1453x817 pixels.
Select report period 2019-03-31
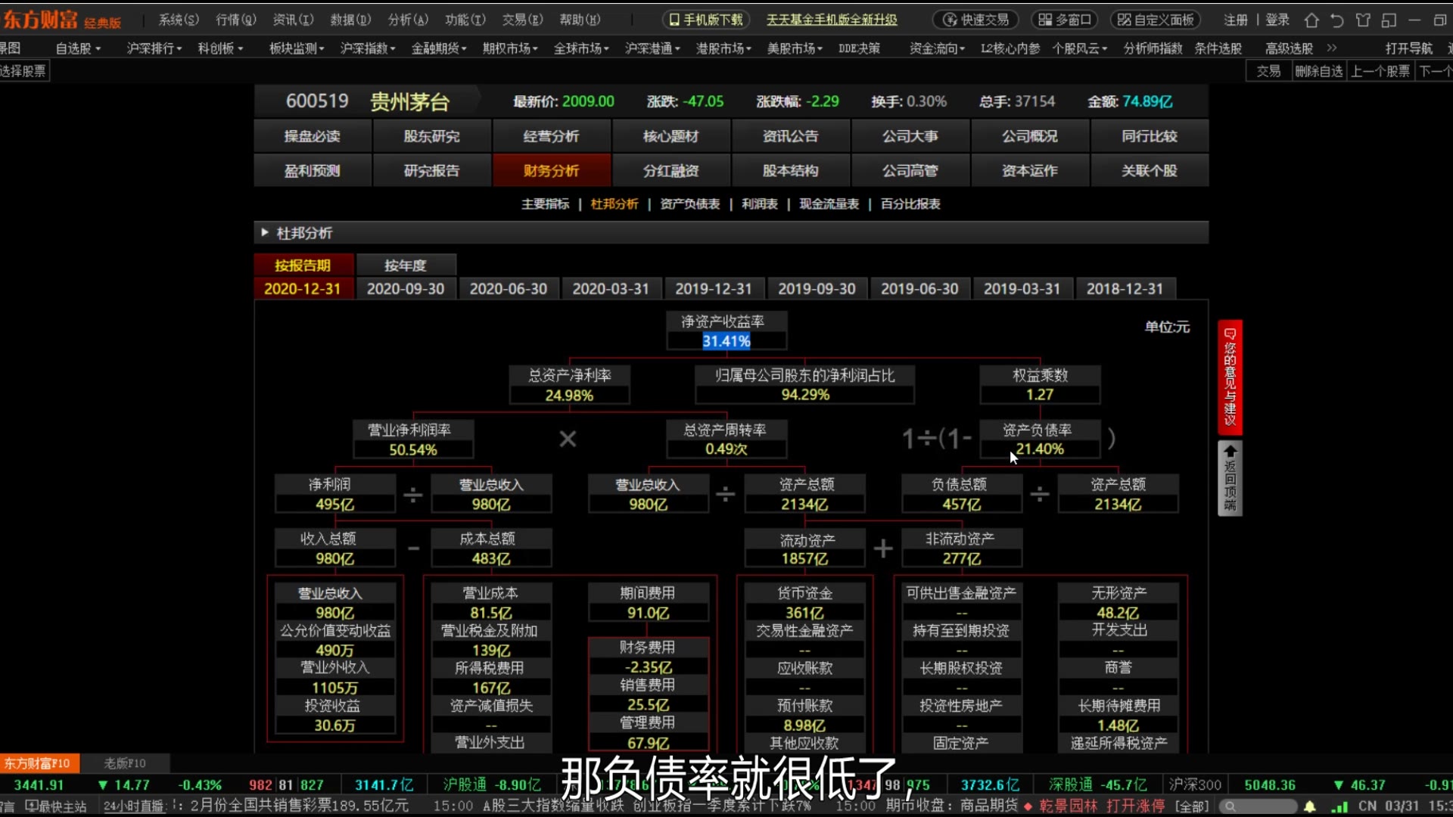click(1022, 288)
